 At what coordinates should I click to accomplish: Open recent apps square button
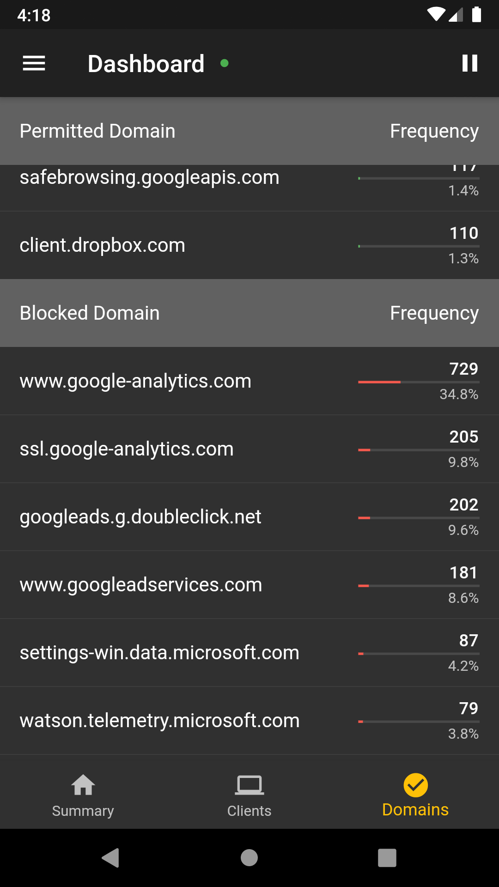tap(387, 858)
